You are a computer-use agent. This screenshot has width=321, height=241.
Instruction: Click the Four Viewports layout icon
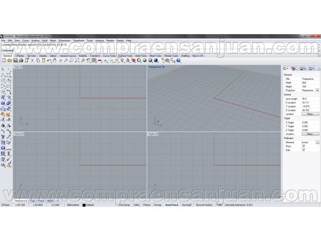pyautogui.click(x=94, y=60)
